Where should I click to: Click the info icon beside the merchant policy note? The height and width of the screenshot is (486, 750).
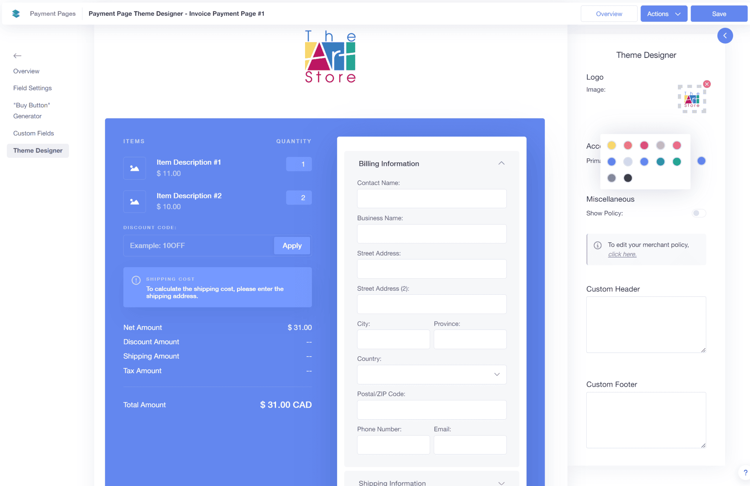coord(598,245)
